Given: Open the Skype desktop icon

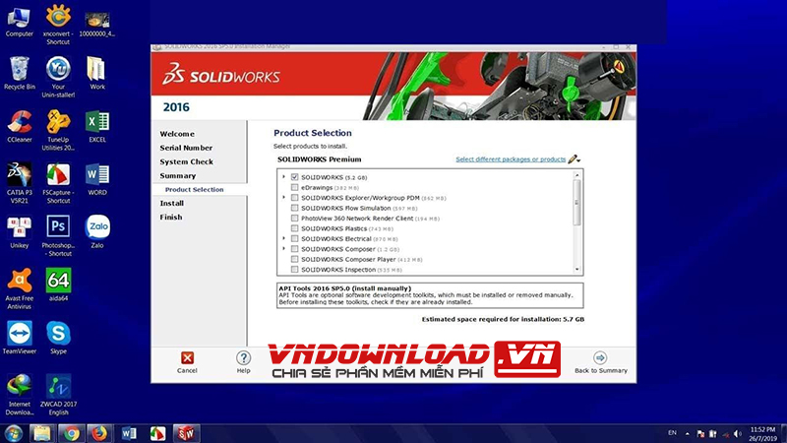Looking at the screenshot, I should [x=58, y=338].
